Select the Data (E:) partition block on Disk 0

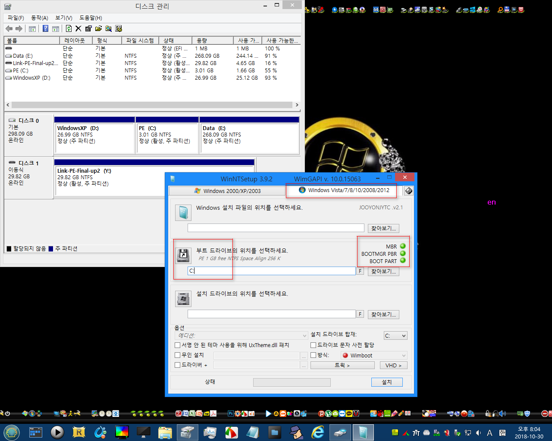[x=249, y=135]
